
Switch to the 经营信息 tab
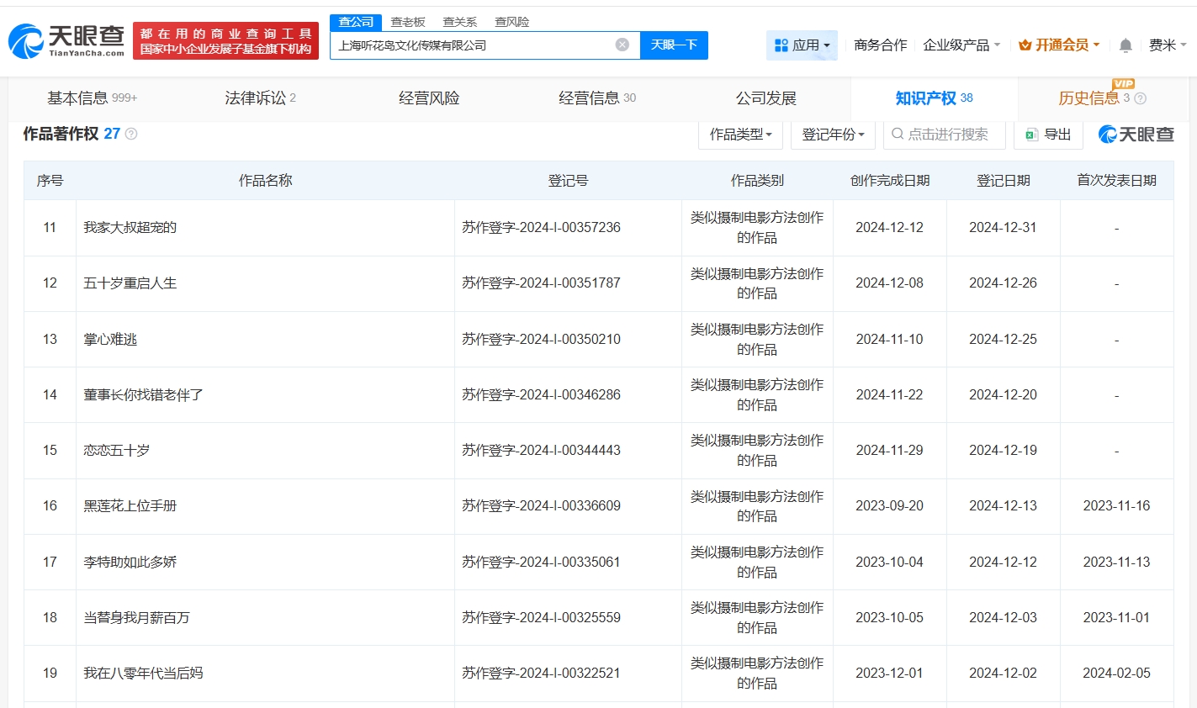596,98
